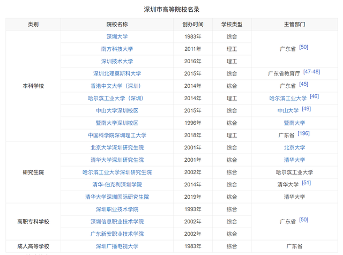Select the 创办时间 column header
The height and width of the screenshot is (255, 343).
coord(193,24)
